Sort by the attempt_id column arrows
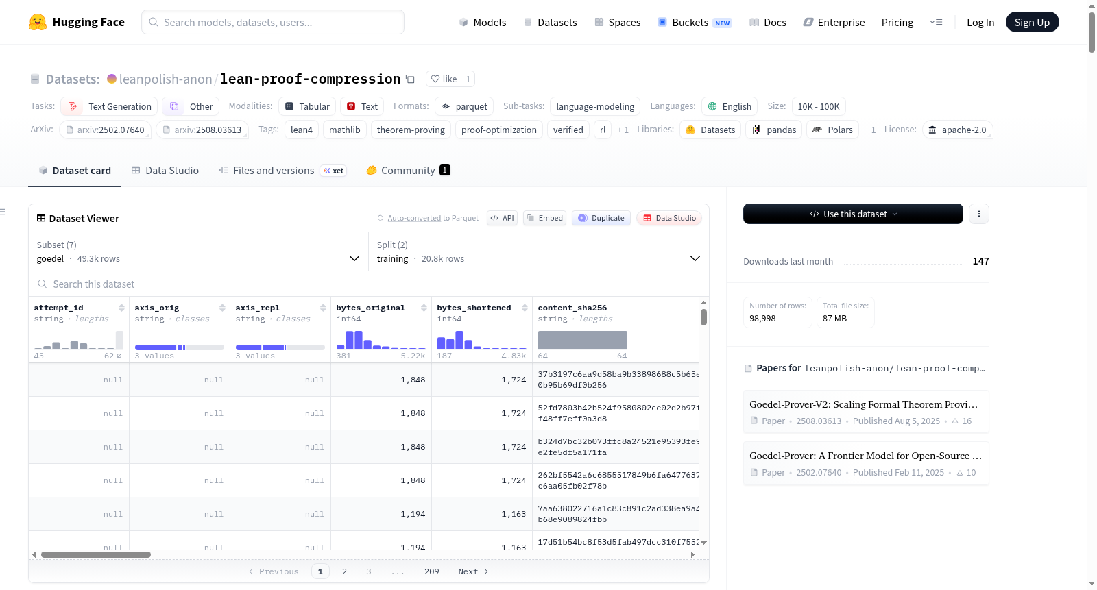The height and width of the screenshot is (590, 1097). [121, 308]
